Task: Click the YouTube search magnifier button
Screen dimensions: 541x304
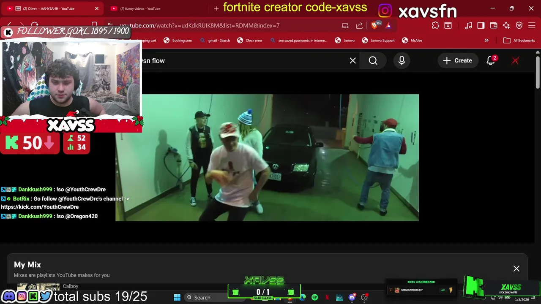Action: [373, 61]
